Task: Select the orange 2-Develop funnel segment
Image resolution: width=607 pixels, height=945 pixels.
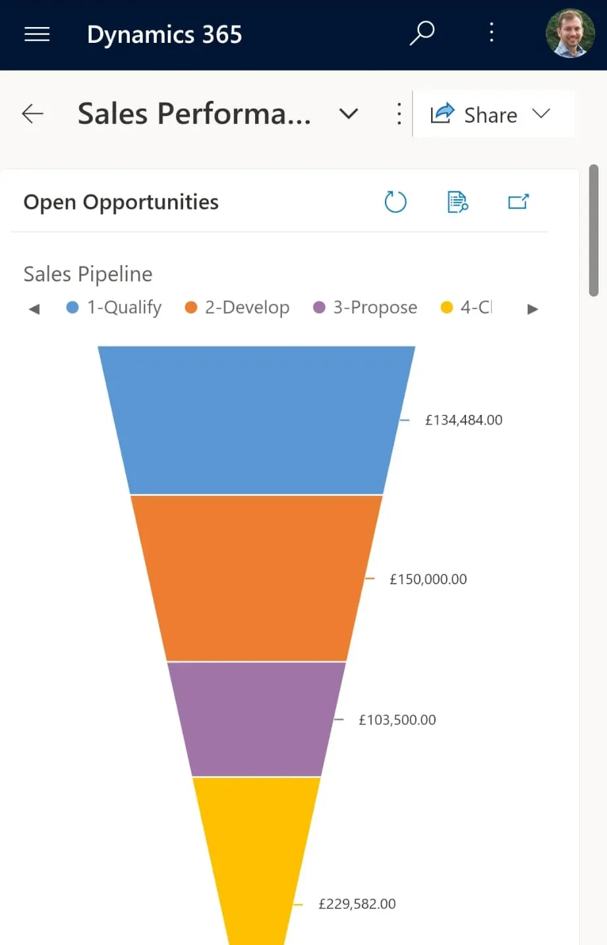Action: [256, 578]
